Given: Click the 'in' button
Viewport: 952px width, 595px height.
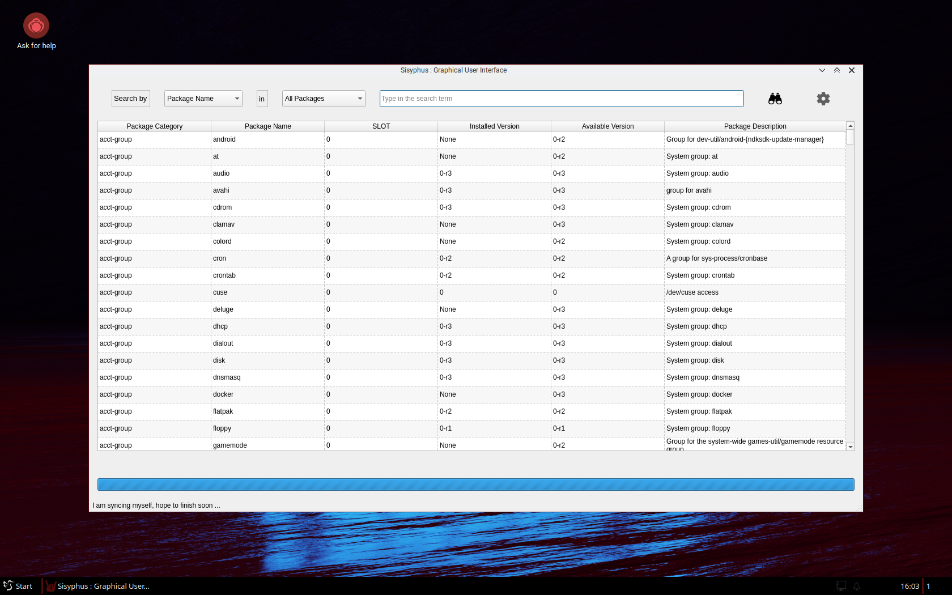Looking at the screenshot, I should [262, 99].
